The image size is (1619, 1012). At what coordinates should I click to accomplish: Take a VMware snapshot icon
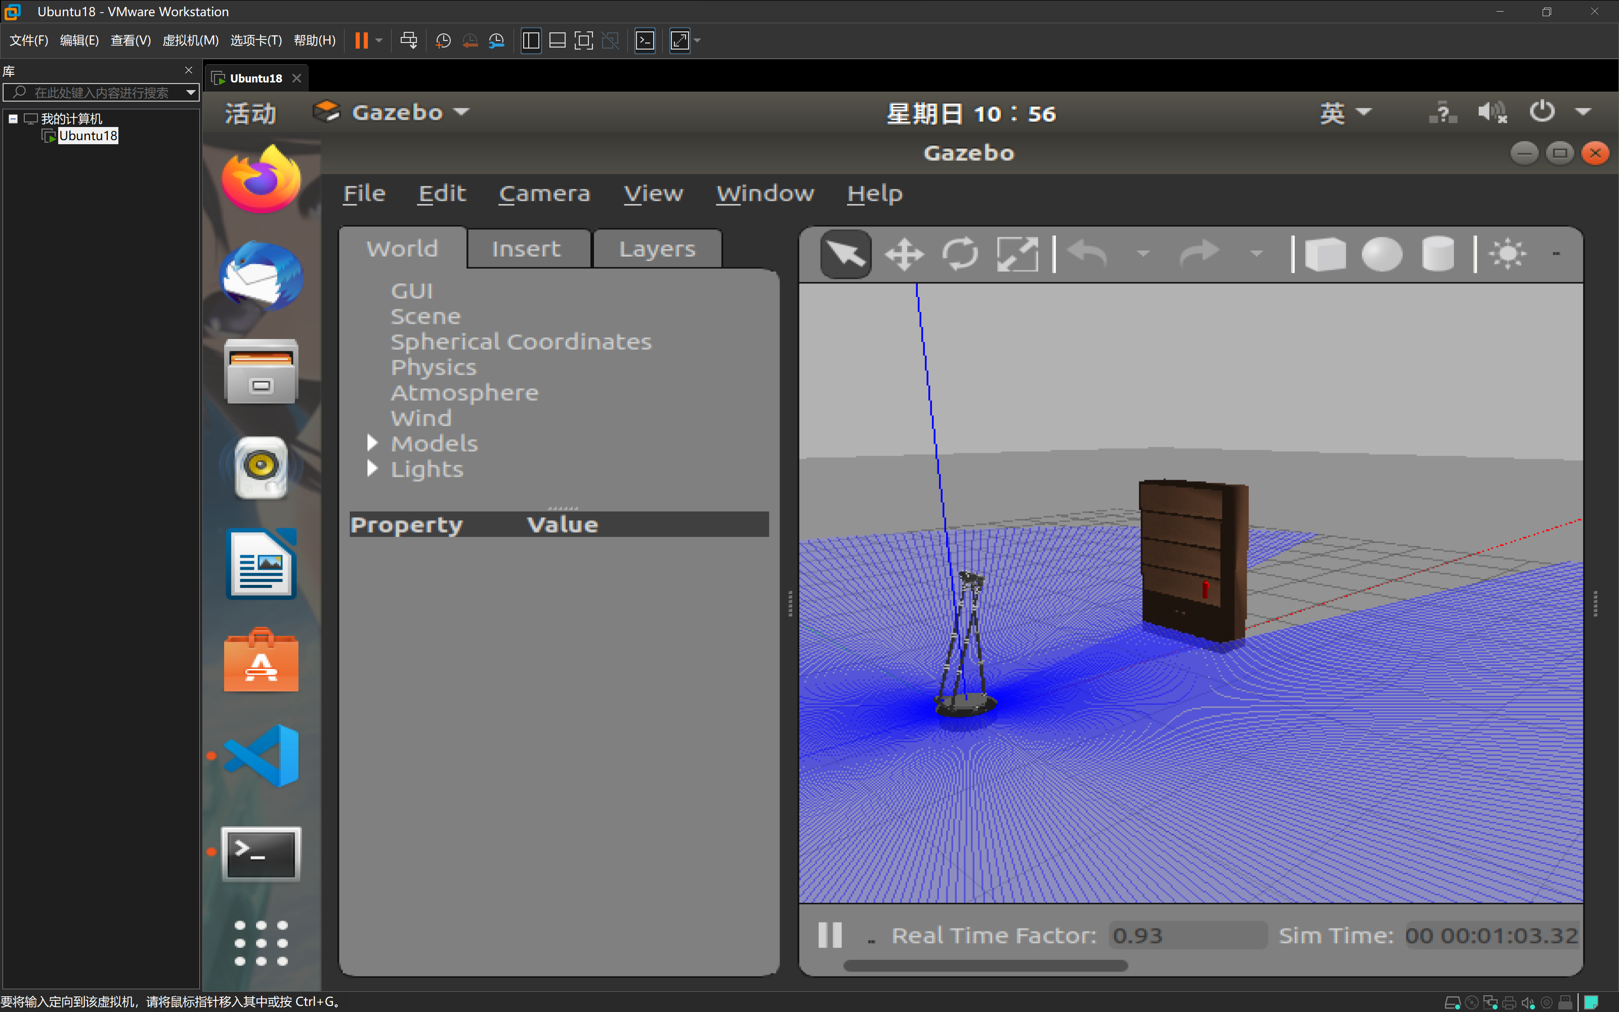pyautogui.click(x=443, y=40)
